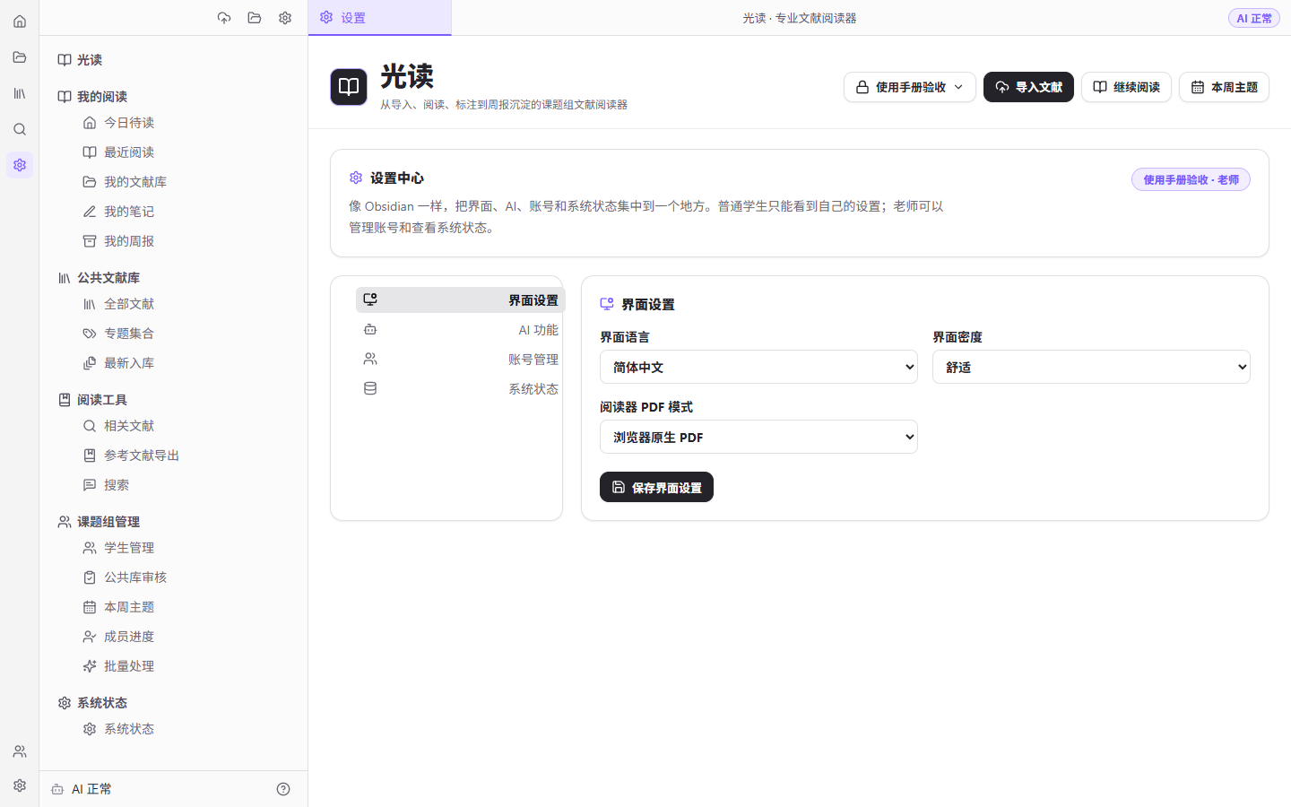Select 系统状态 in settings menu
The height and width of the screenshot is (807, 1291).
[460, 389]
